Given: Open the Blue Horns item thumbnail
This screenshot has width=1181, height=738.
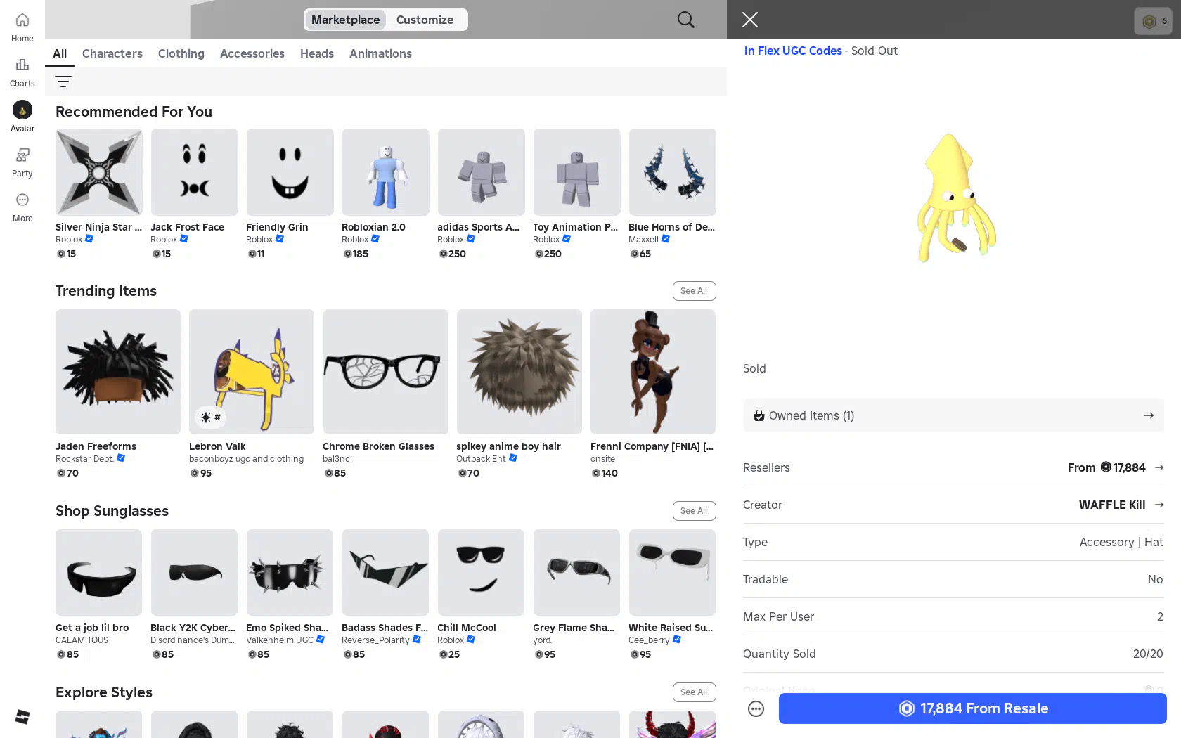Looking at the screenshot, I should (x=673, y=172).
